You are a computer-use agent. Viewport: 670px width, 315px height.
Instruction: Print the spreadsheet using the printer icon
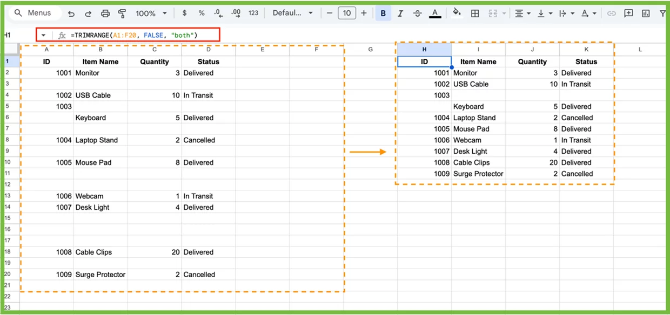coord(105,13)
